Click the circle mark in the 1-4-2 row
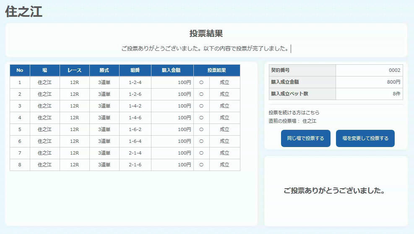The image size is (414, 234). tap(201, 106)
